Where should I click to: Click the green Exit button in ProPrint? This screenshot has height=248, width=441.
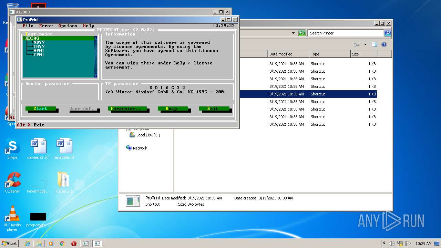[214, 108]
